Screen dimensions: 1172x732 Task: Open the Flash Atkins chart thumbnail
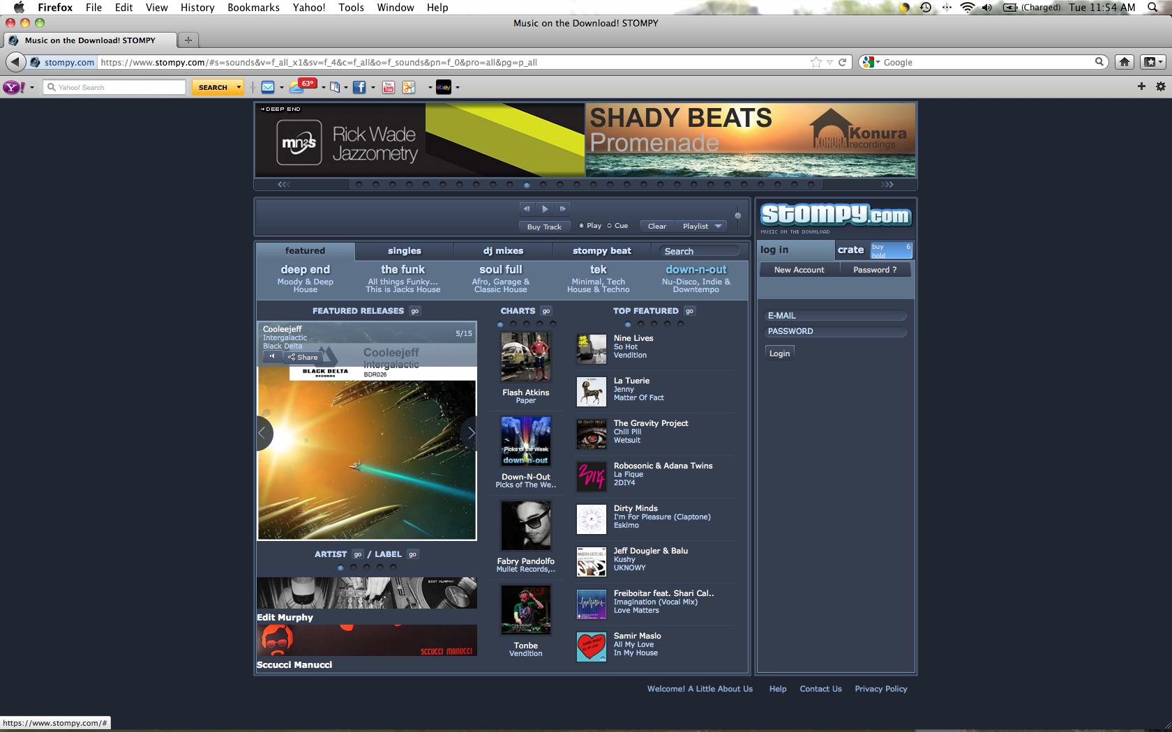click(526, 356)
